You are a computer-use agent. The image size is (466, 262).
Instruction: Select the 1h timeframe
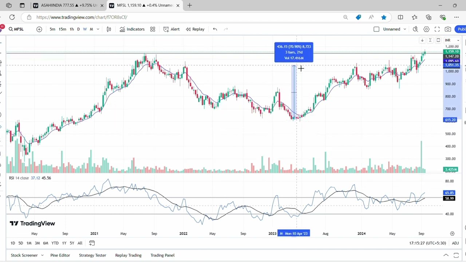click(72, 29)
